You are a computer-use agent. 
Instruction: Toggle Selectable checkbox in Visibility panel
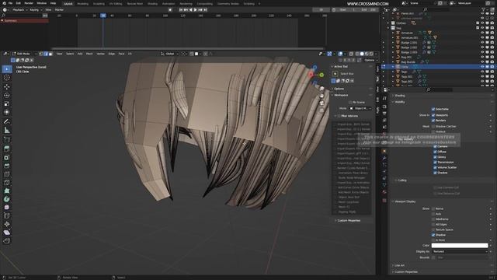coord(433,109)
